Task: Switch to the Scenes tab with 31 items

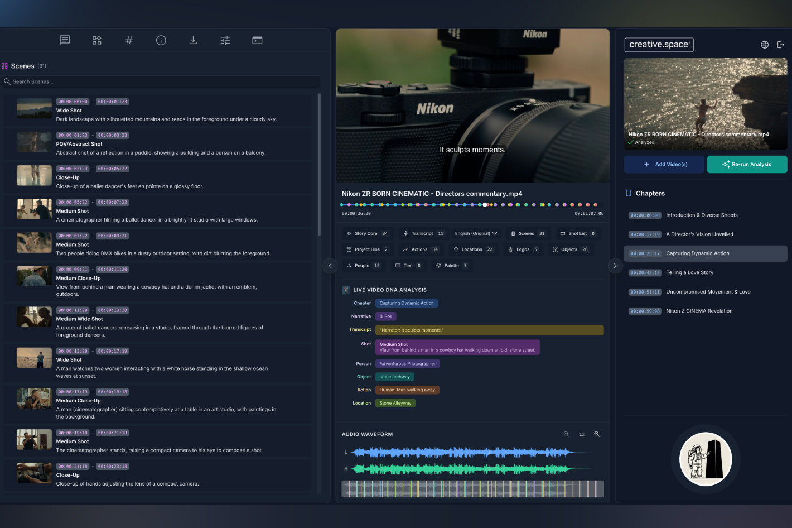Action: [x=528, y=233]
